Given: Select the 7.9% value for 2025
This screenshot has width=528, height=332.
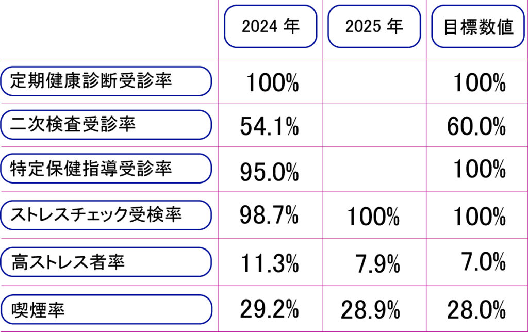Looking at the screenshot, I should click(x=377, y=264).
